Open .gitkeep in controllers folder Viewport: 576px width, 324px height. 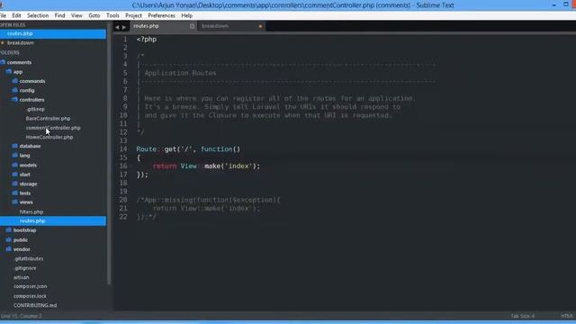(x=35, y=109)
